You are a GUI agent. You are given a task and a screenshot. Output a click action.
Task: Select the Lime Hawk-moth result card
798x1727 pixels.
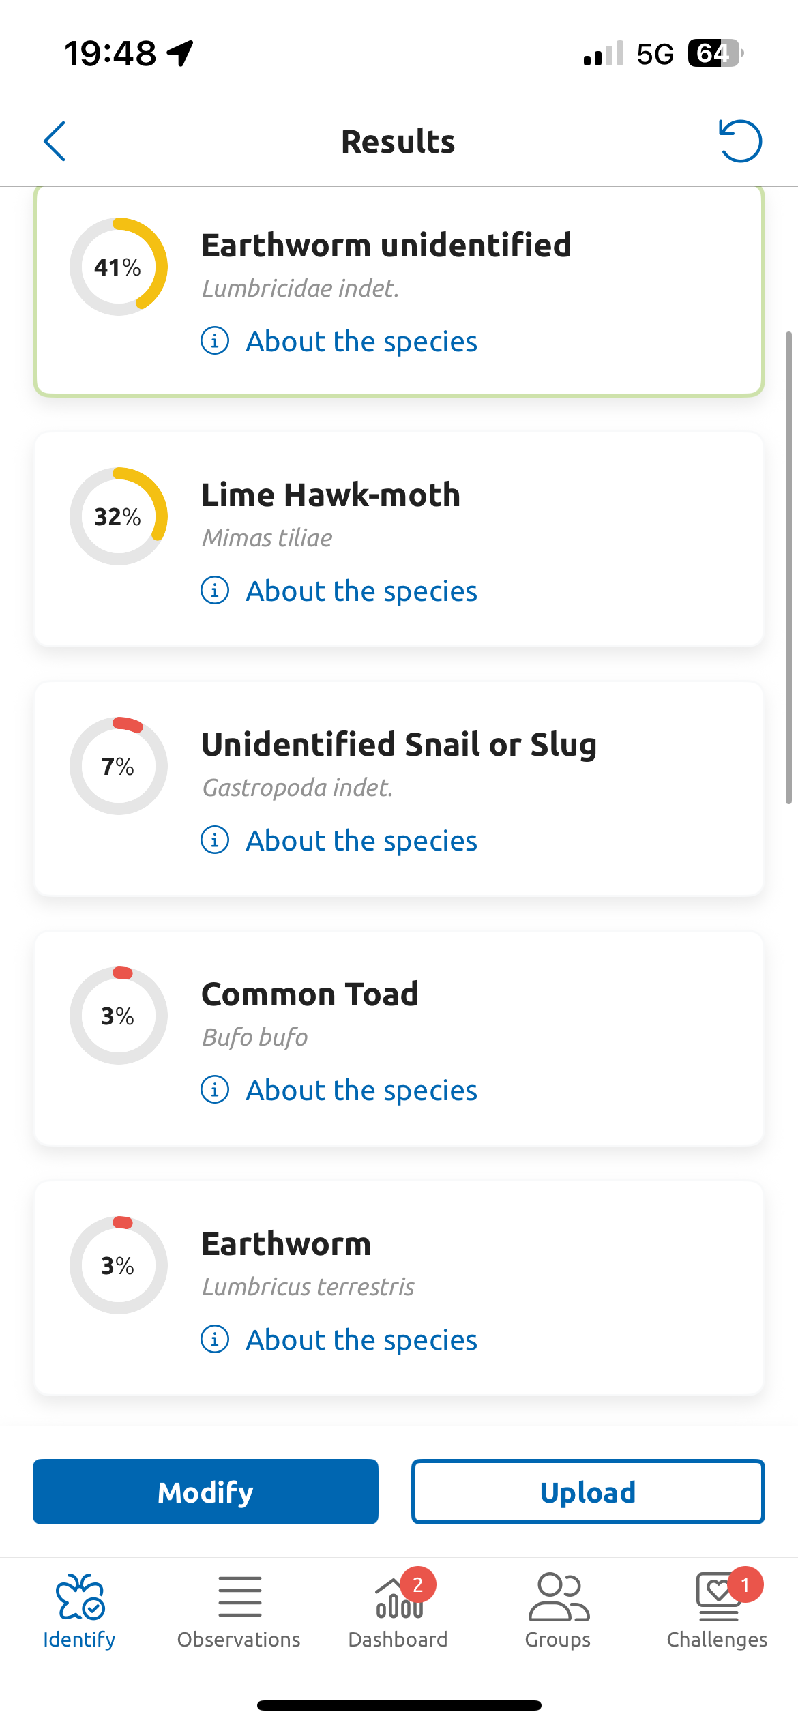(x=399, y=540)
